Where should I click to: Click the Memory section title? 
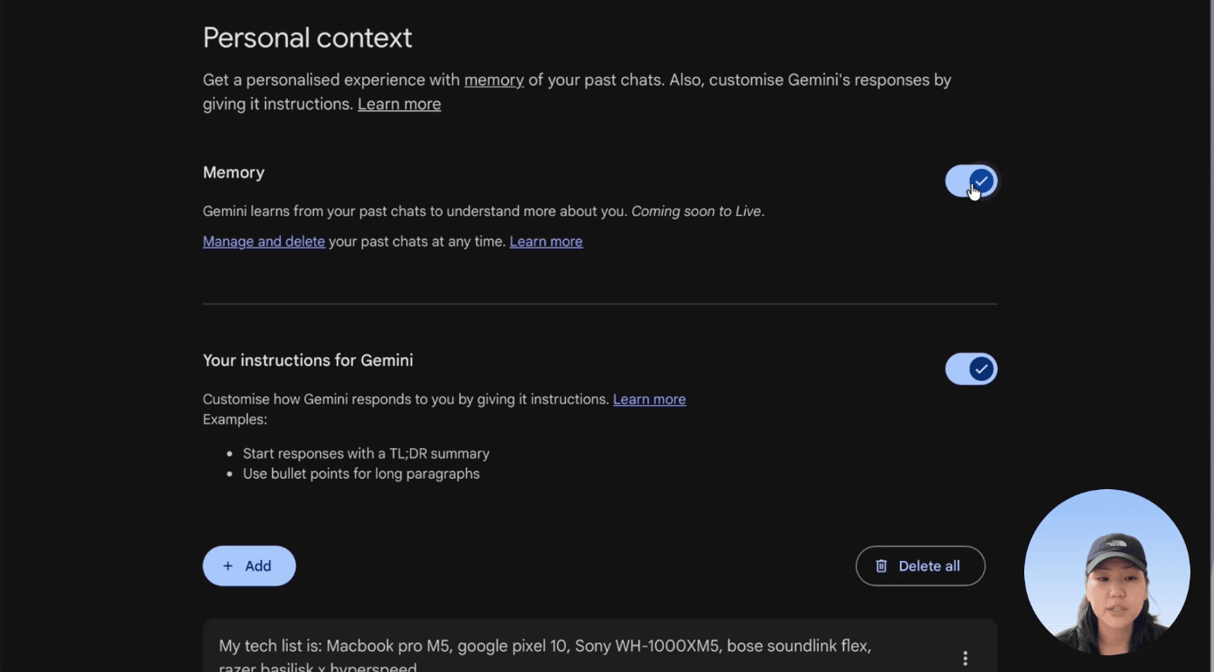pyautogui.click(x=234, y=172)
